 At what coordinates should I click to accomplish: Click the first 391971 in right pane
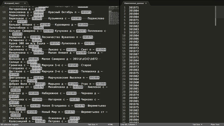(134, 8)
